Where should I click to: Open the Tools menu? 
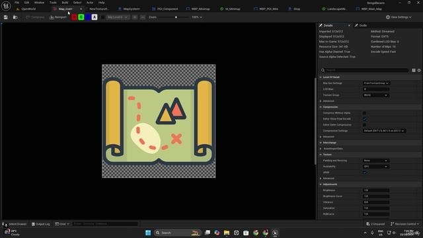pyautogui.click(x=53, y=3)
